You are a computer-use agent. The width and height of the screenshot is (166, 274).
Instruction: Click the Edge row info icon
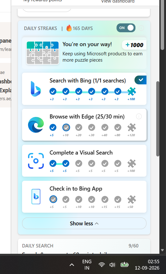tap(139, 116)
